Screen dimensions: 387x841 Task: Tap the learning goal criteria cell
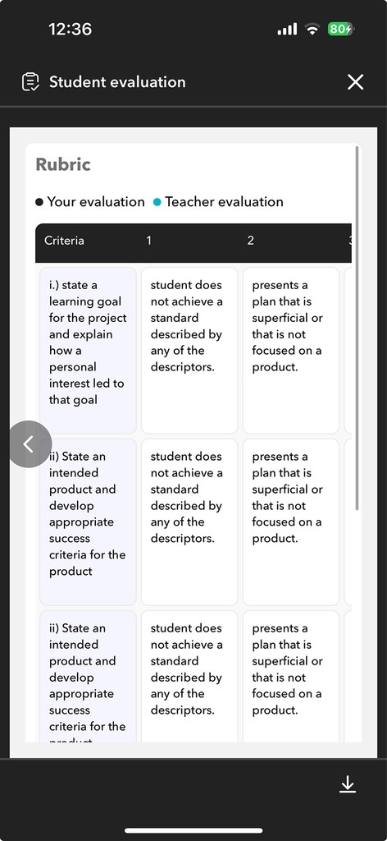pos(88,350)
